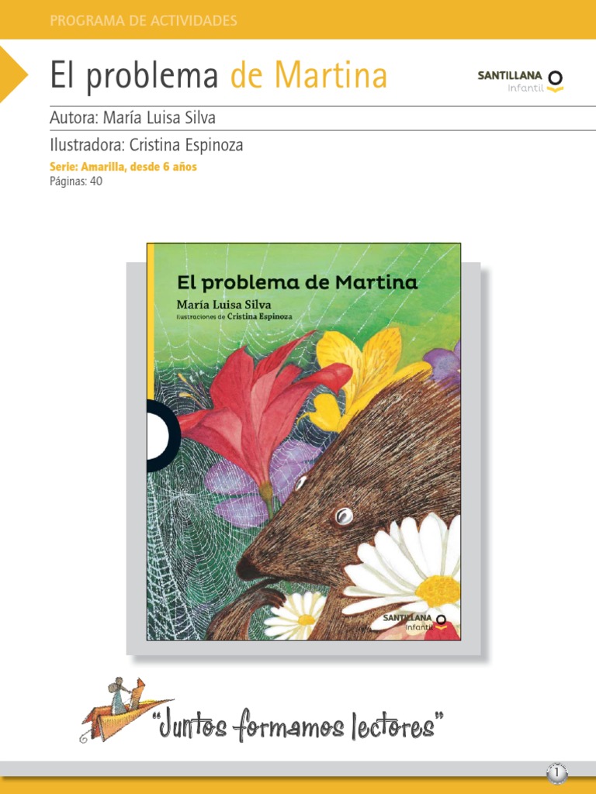The width and height of the screenshot is (596, 794).
Task: Click the hedgehog's eye on the cover
Action: 344,516
